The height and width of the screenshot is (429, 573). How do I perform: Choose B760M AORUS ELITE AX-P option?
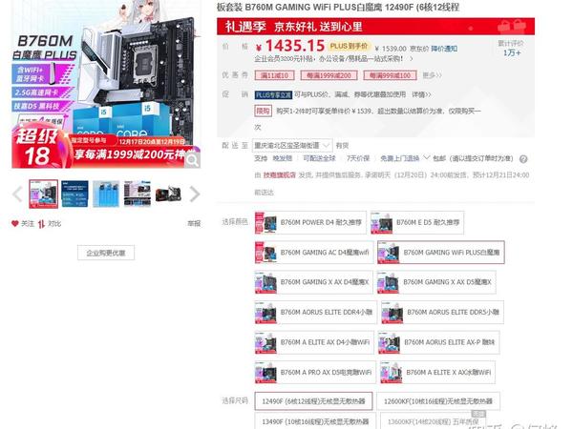[x=438, y=342]
